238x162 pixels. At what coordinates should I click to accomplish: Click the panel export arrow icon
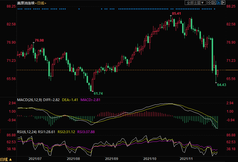tap(223, 3)
